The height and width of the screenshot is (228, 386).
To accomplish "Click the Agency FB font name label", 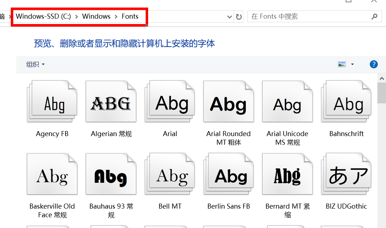I will [52, 134].
